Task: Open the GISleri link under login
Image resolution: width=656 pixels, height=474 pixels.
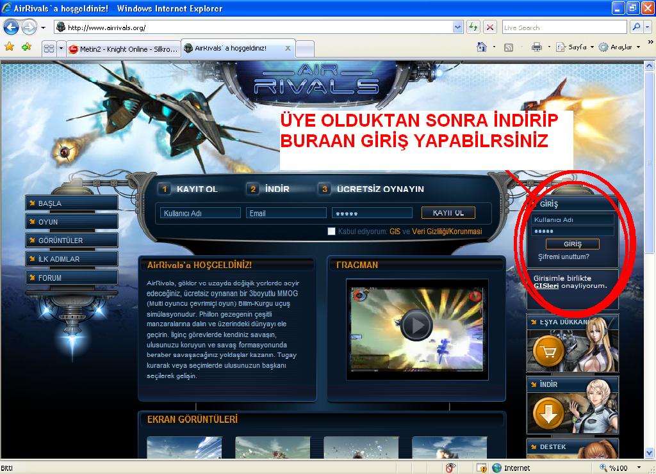Action: 546,286
